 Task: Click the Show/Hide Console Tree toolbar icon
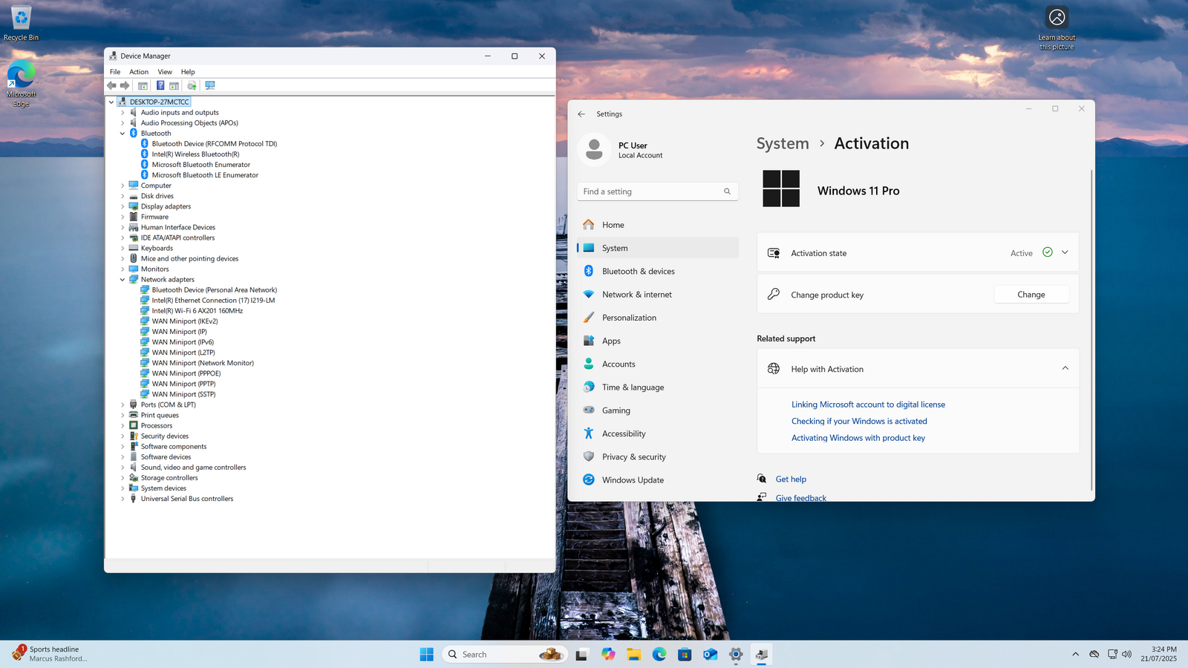(x=143, y=85)
